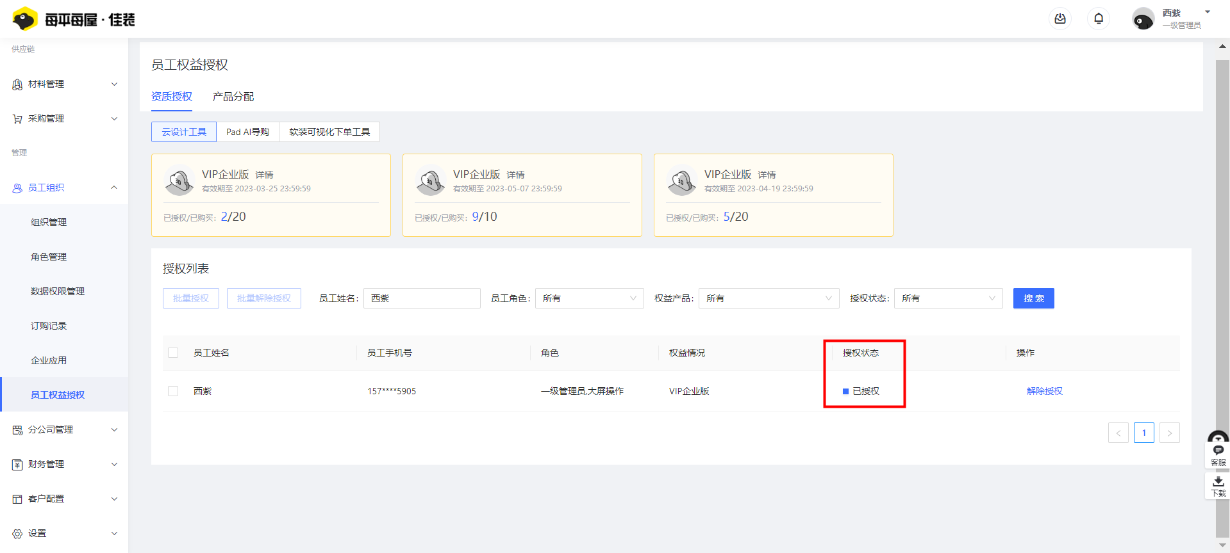Click the 员工组织 people icon
Screen dimensions: 1230x553
pos(17,188)
